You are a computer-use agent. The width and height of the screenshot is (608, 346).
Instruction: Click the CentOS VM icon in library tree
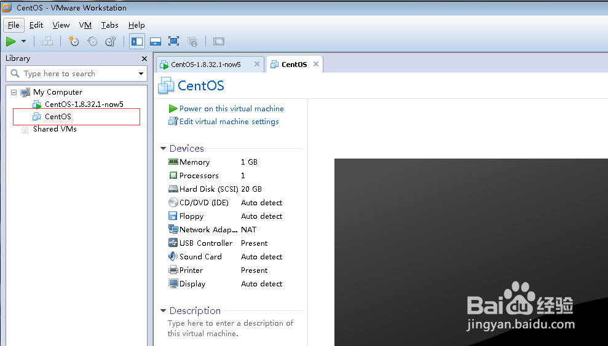[x=36, y=116]
